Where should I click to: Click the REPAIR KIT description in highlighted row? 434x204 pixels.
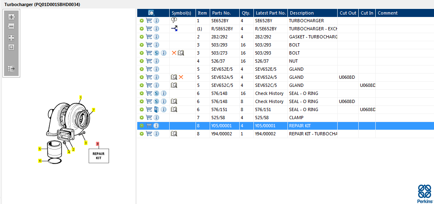coord(300,126)
